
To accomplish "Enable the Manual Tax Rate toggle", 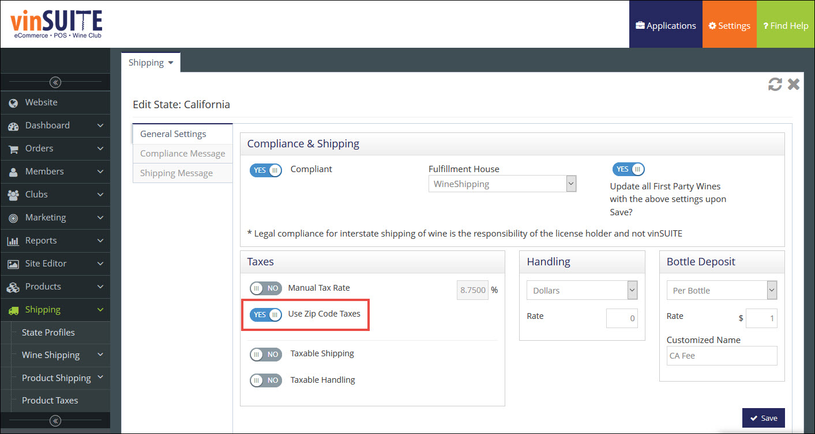I will coord(265,288).
